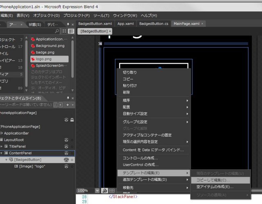Screen dimensions: 262x204
Task: Toggle visibility of [BadgedButton]
Action: [66, 160]
